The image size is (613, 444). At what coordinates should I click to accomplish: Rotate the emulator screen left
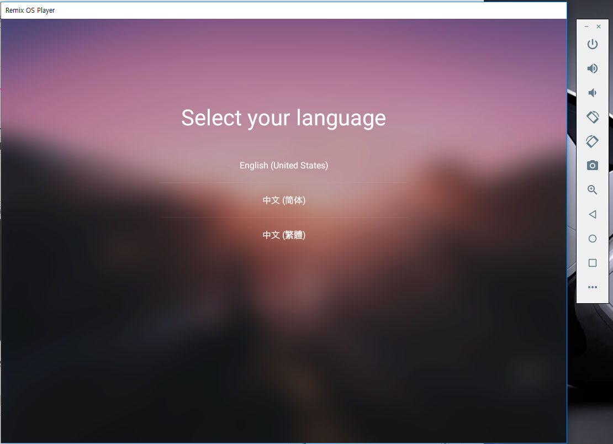tap(592, 117)
